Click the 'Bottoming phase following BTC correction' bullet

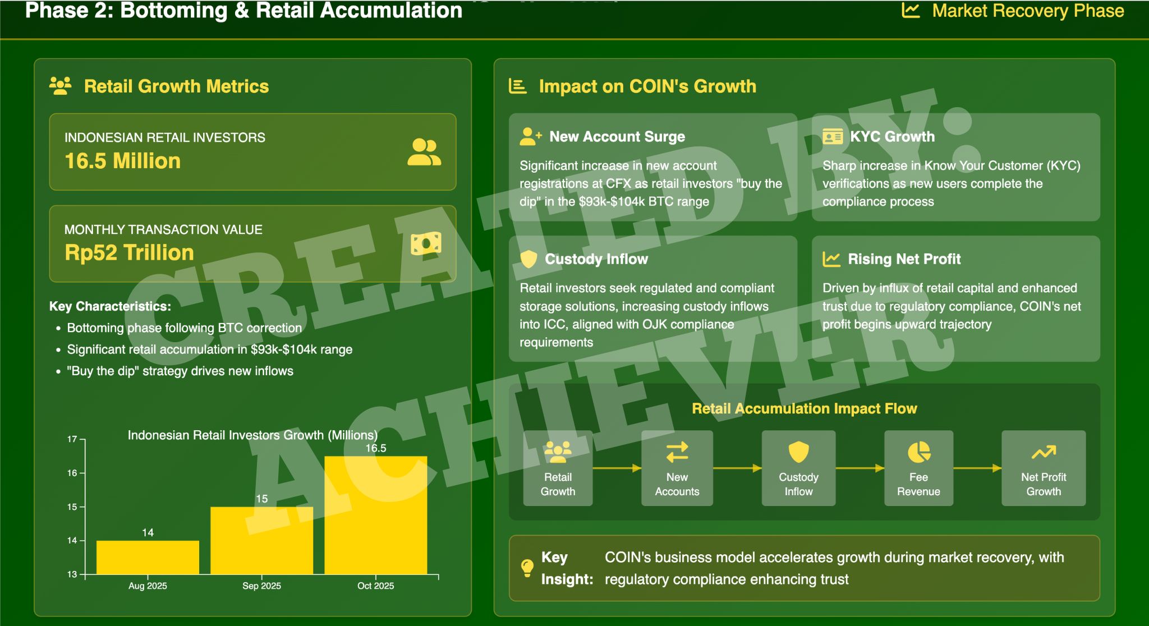point(184,328)
